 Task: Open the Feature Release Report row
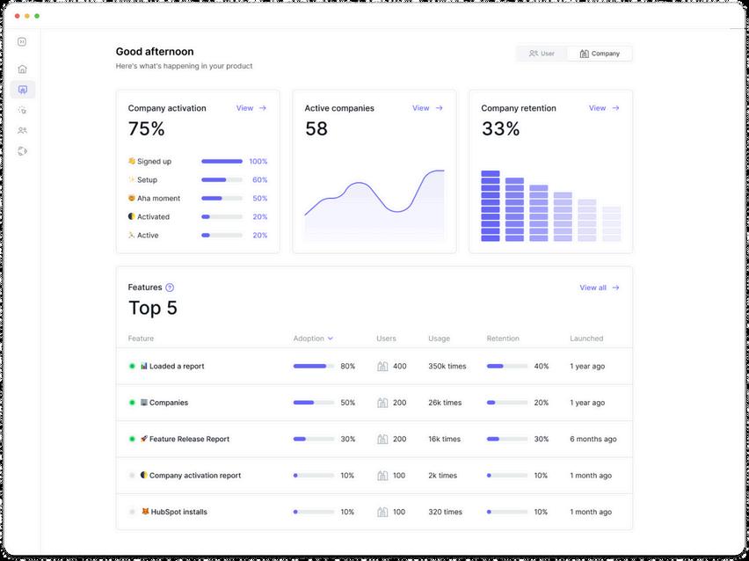pos(374,439)
